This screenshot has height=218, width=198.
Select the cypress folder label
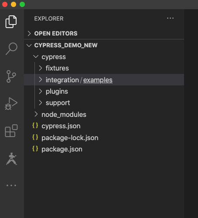[x=54, y=57]
